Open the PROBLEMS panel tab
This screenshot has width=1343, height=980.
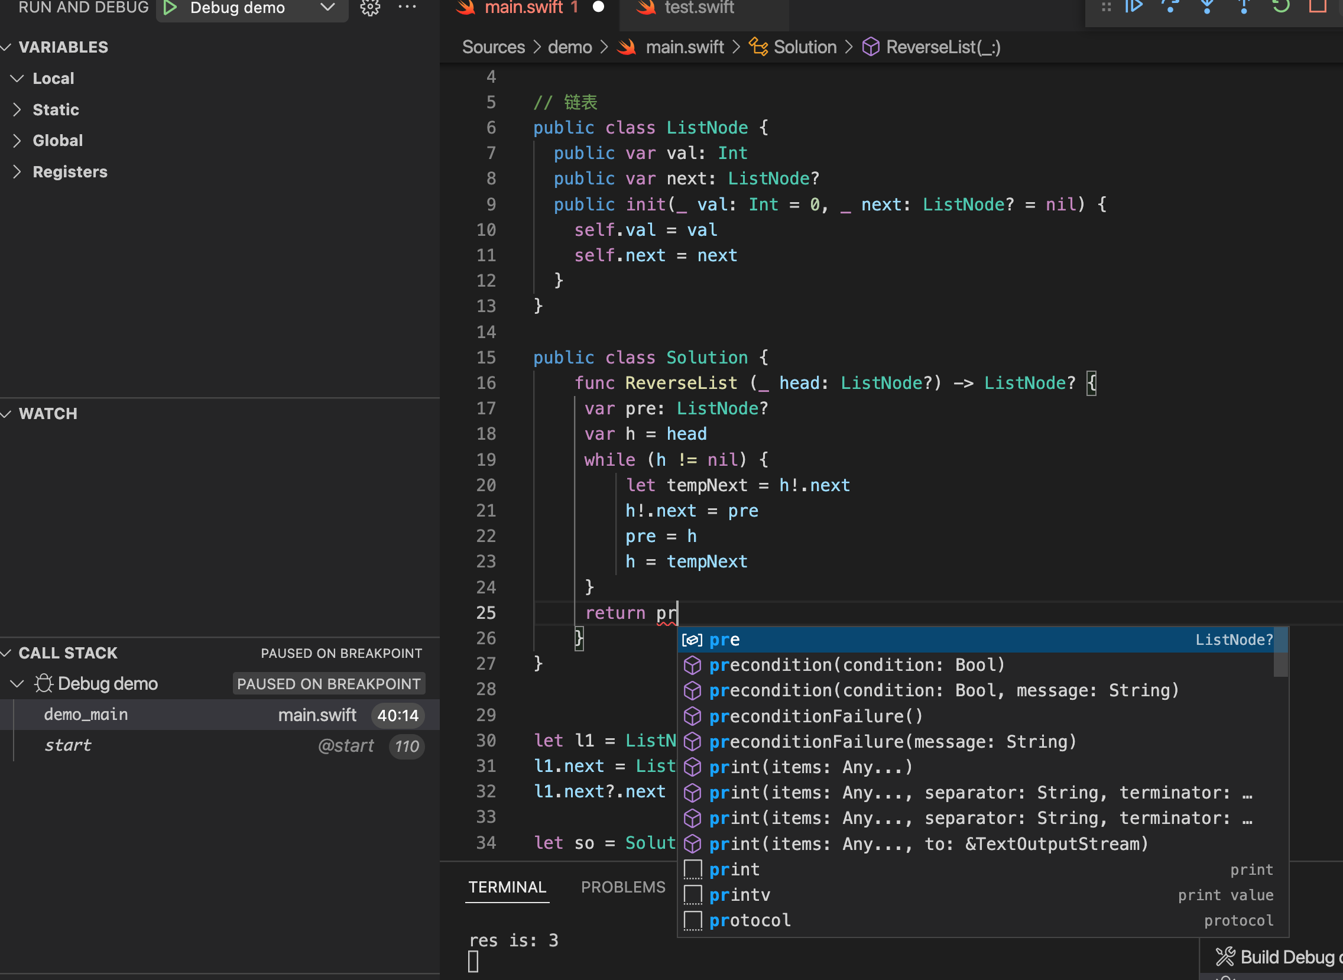(623, 886)
